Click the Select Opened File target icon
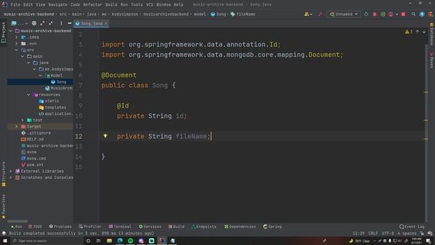 click(34, 23)
